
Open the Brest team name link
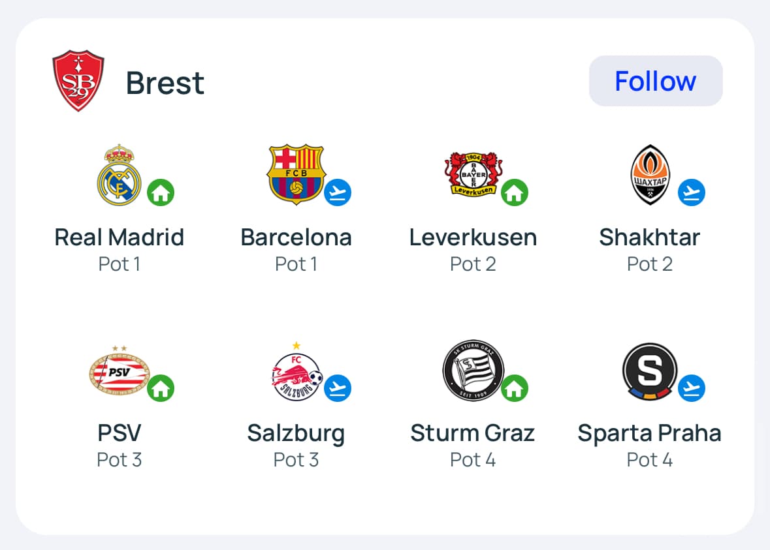(x=165, y=83)
